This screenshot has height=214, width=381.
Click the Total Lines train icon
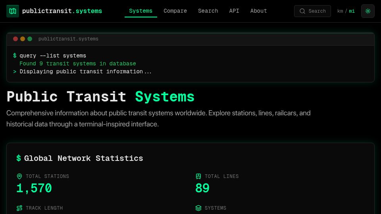(x=198, y=176)
